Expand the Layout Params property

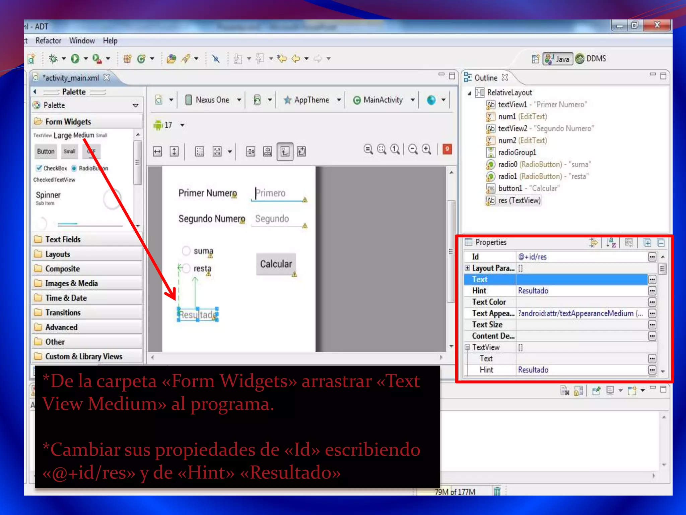(x=467, y=268)
